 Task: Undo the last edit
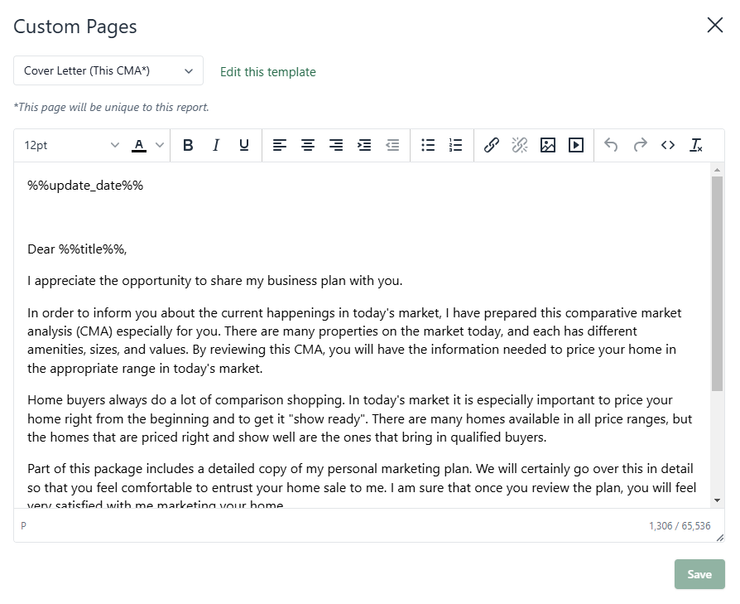611,145
